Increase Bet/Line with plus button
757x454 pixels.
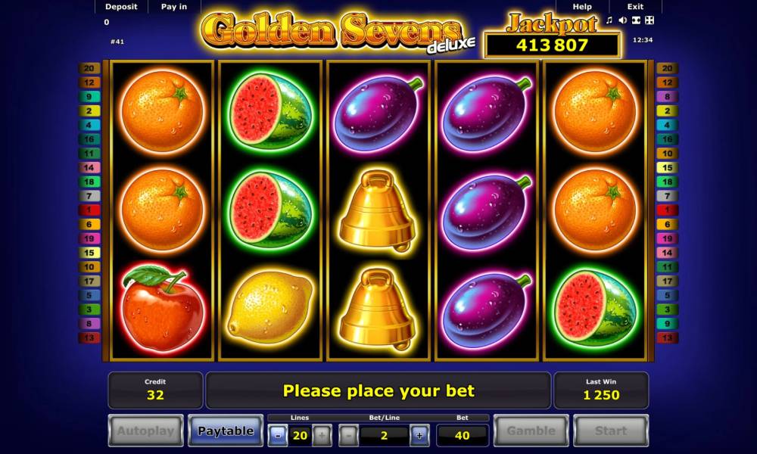click(x=419, y=435)
